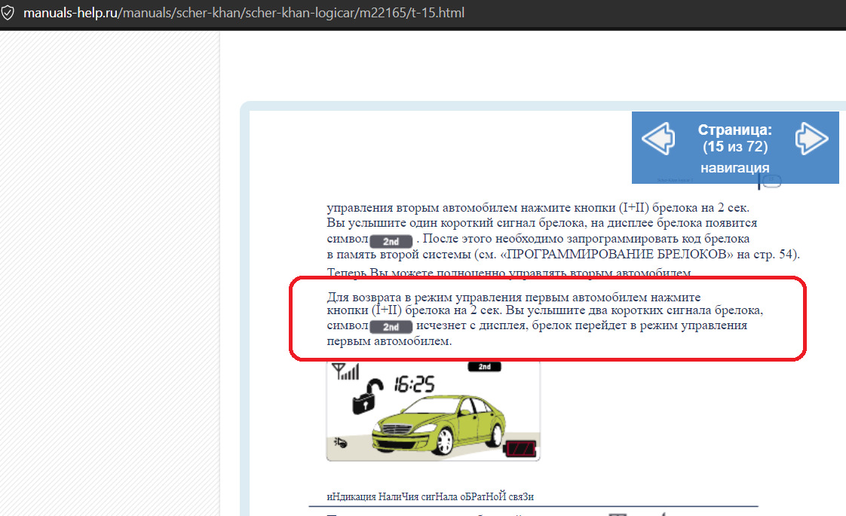Click the 2nd symbol in the upper paragraph

point(391,240)
